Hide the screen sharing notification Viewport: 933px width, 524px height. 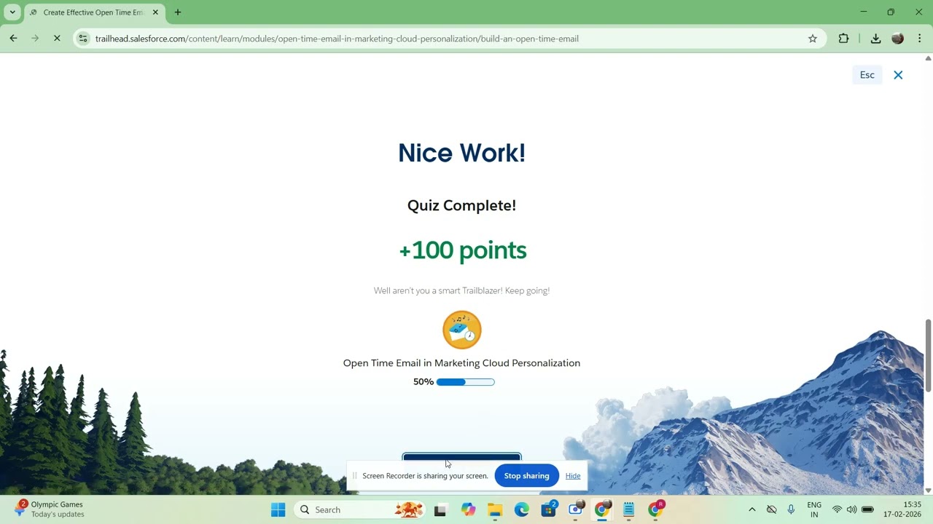tap(573, 476)
